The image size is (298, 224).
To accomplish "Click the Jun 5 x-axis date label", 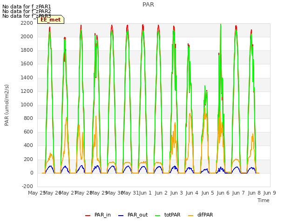I will (208, 193).
